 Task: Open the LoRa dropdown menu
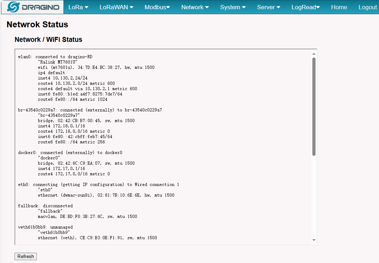[78, 7]
